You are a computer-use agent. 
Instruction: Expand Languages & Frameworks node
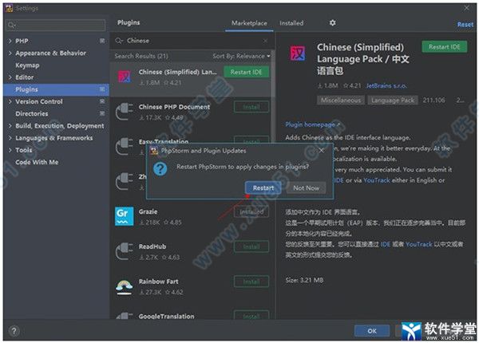(10, 138)
